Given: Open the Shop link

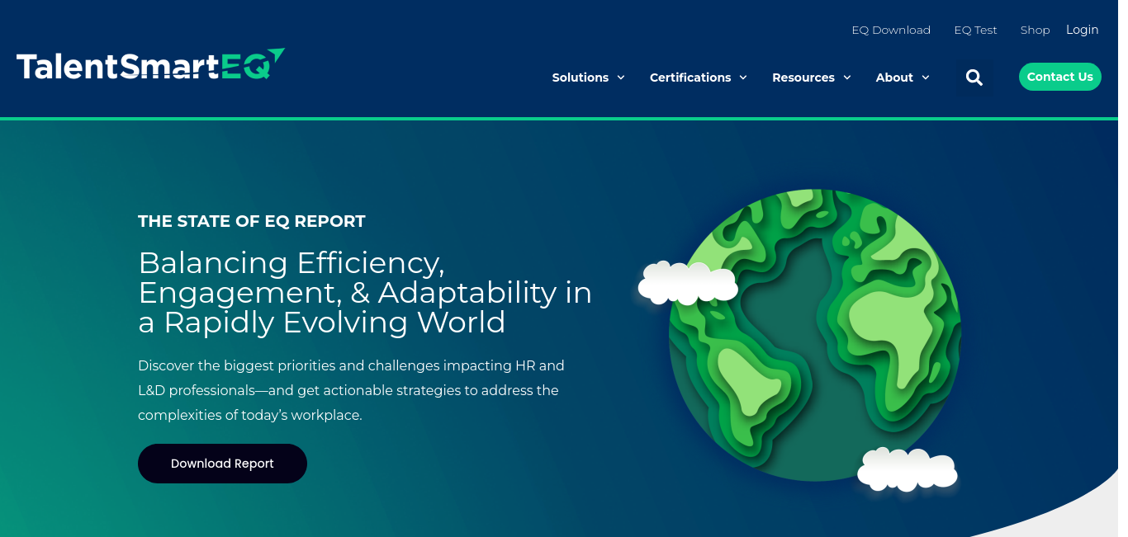Looking at the screenshot, I should 1035,30.
